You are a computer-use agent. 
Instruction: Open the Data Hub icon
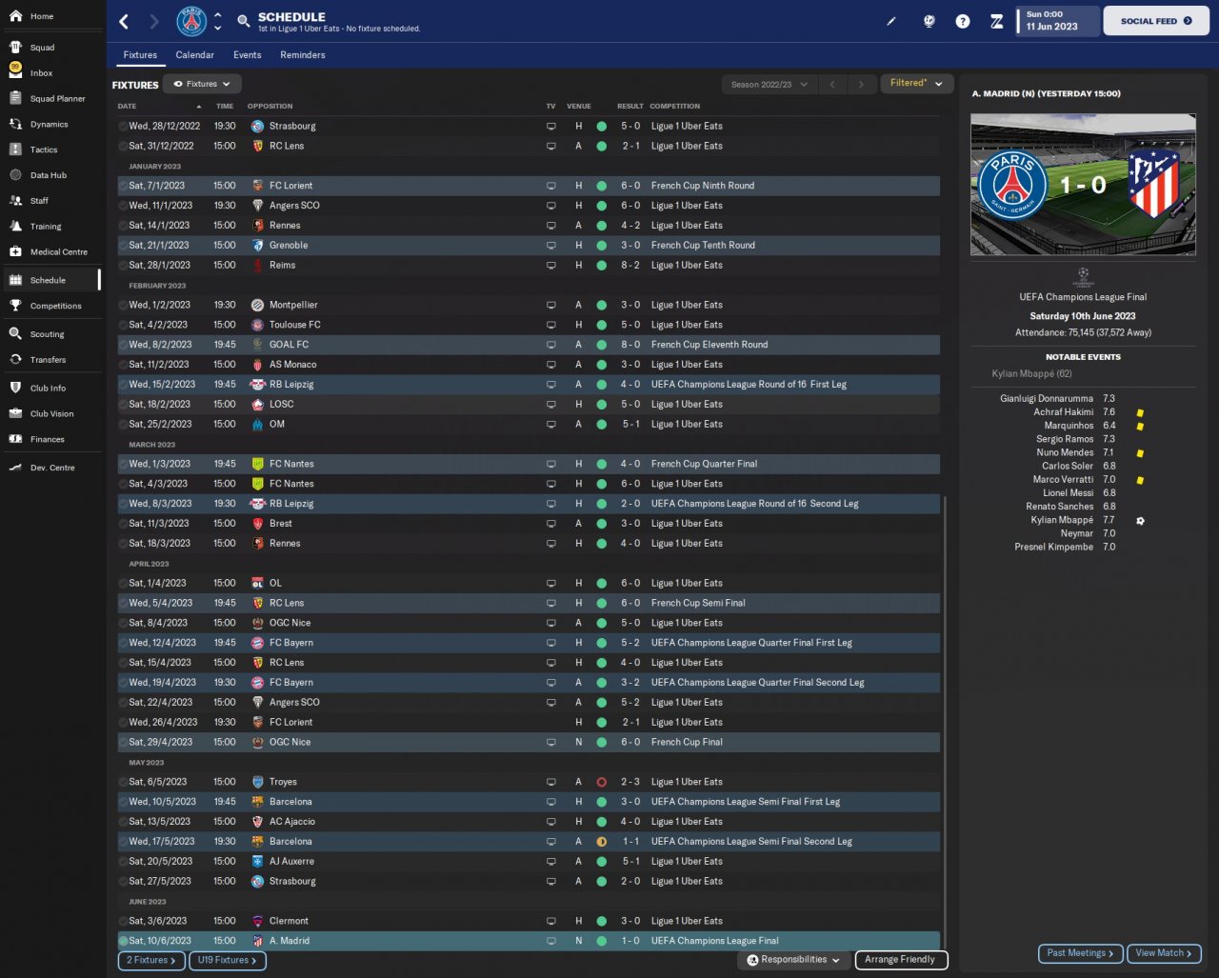coord(15,175)
